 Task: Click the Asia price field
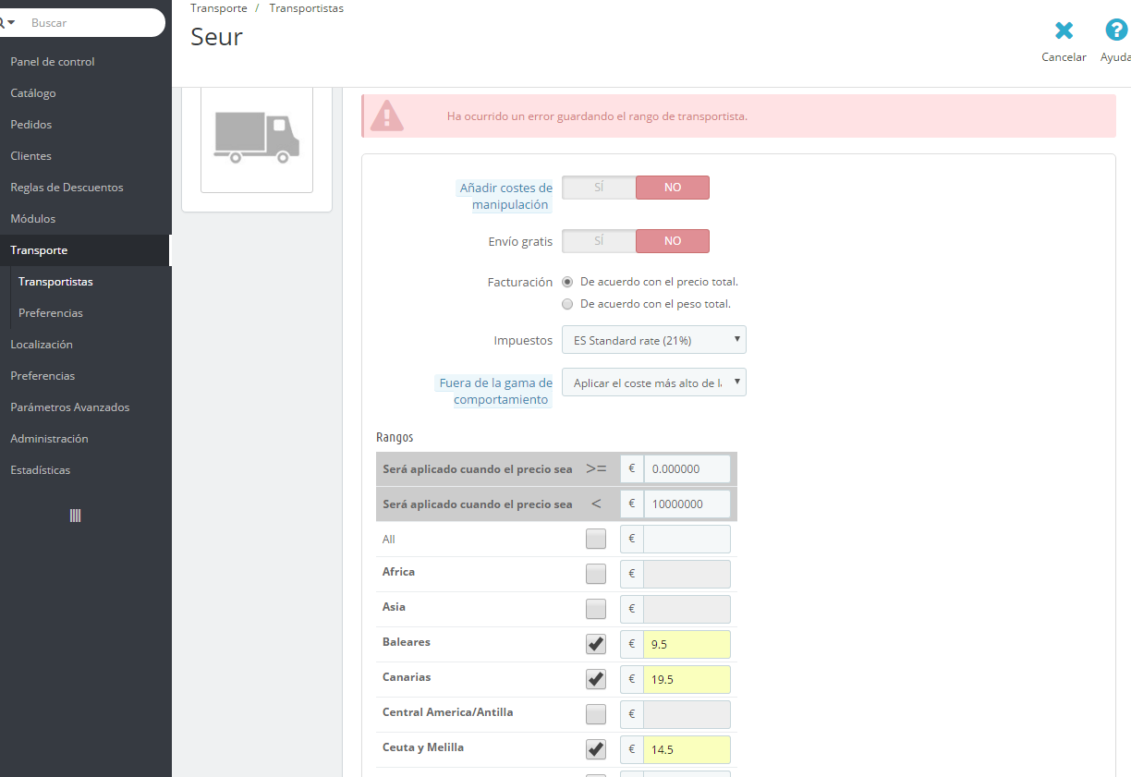[687, 610]
